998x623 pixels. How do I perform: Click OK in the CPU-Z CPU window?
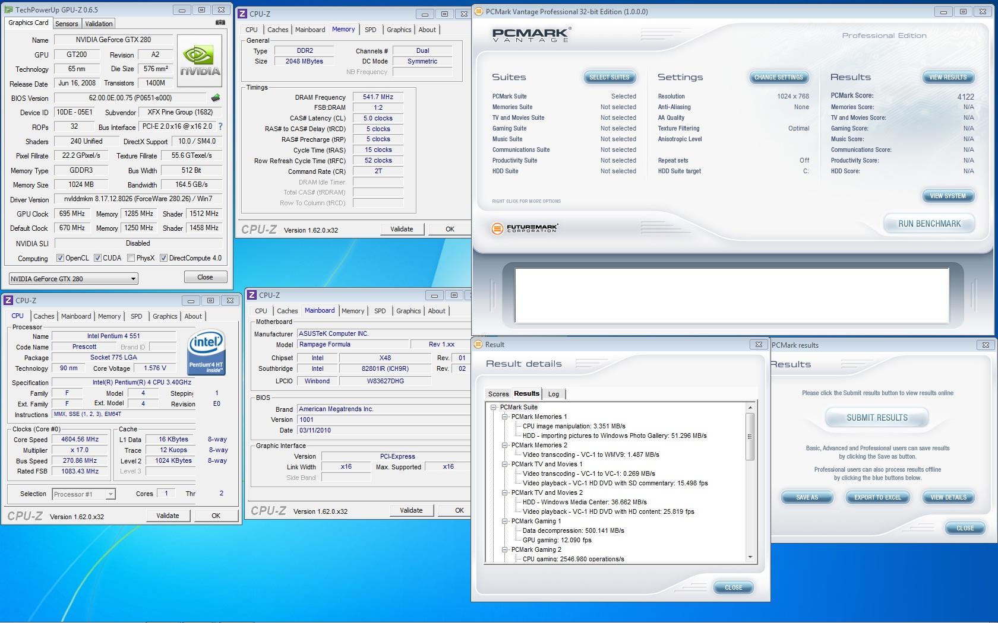[216, 516]
